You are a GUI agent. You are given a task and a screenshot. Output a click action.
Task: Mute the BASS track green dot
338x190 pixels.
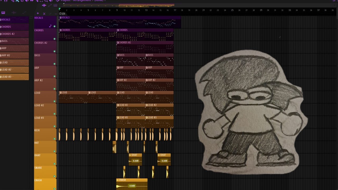click(x=55, y=64)
